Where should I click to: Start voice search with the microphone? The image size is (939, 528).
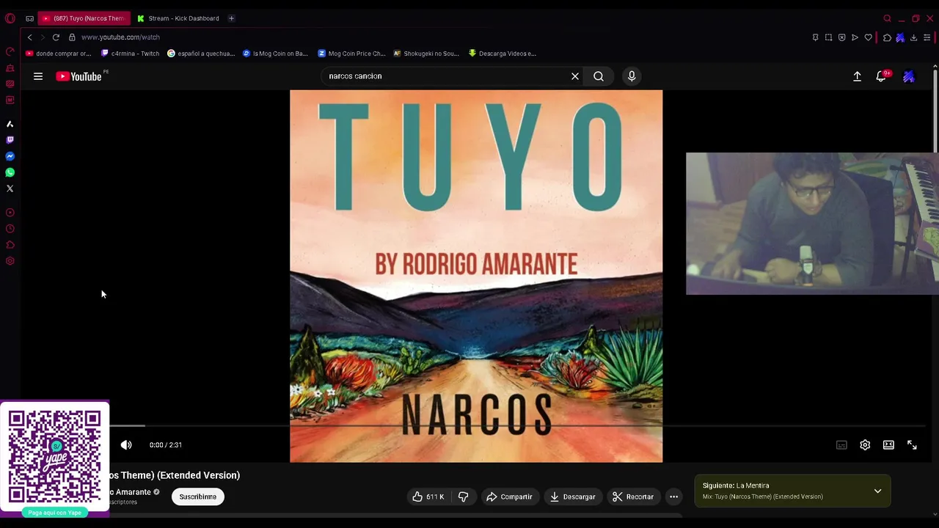tap(632, 76)
